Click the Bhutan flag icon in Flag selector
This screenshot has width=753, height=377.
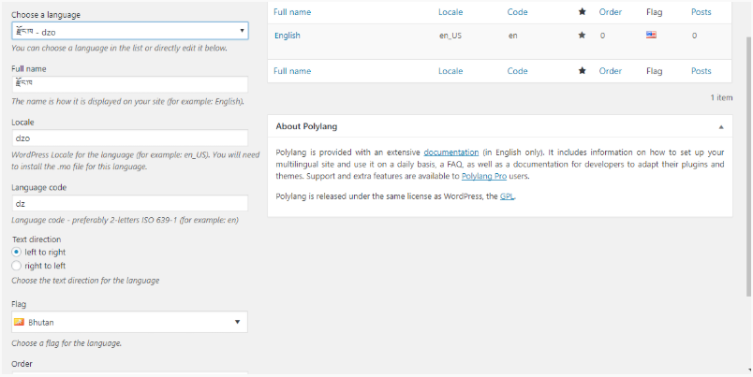tap(19, 323)
